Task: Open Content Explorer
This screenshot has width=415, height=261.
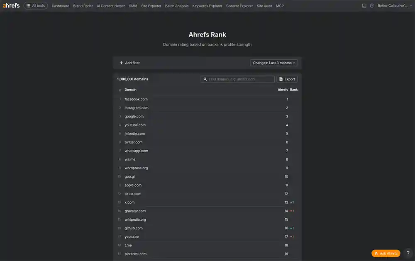Action: tap(239, 6)
